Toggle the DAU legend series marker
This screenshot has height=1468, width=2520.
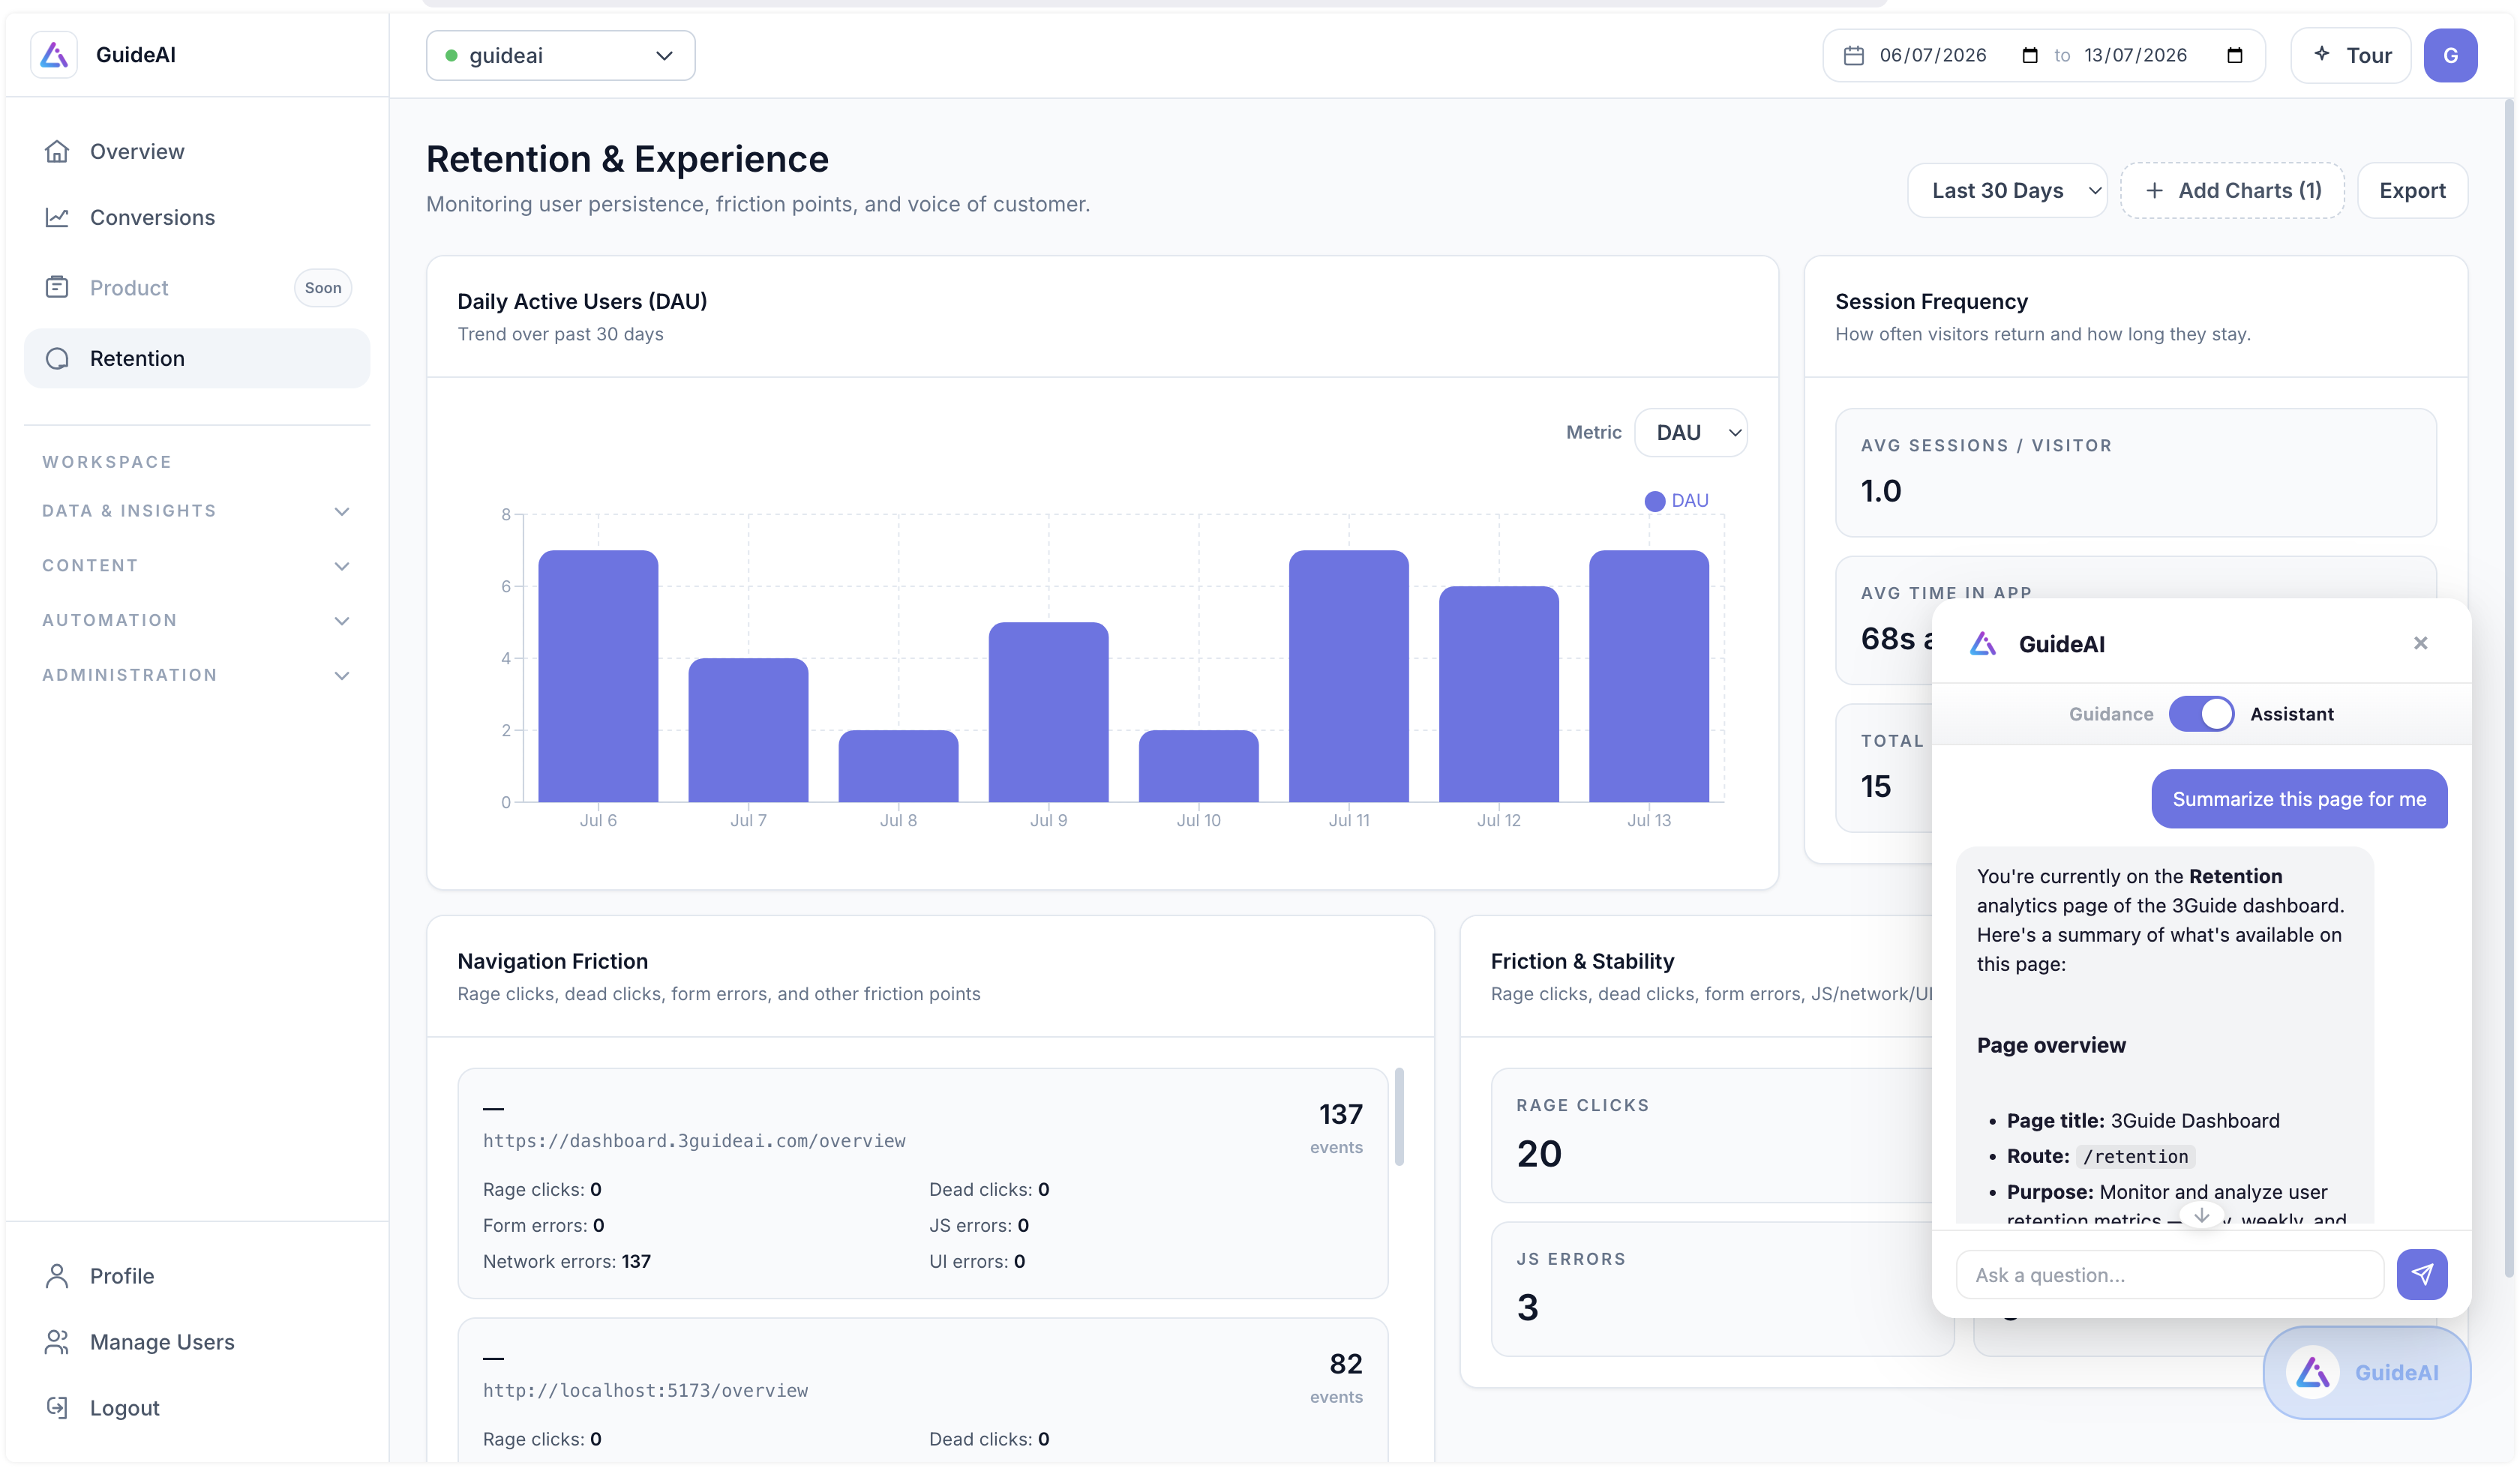pos(1655,501)
